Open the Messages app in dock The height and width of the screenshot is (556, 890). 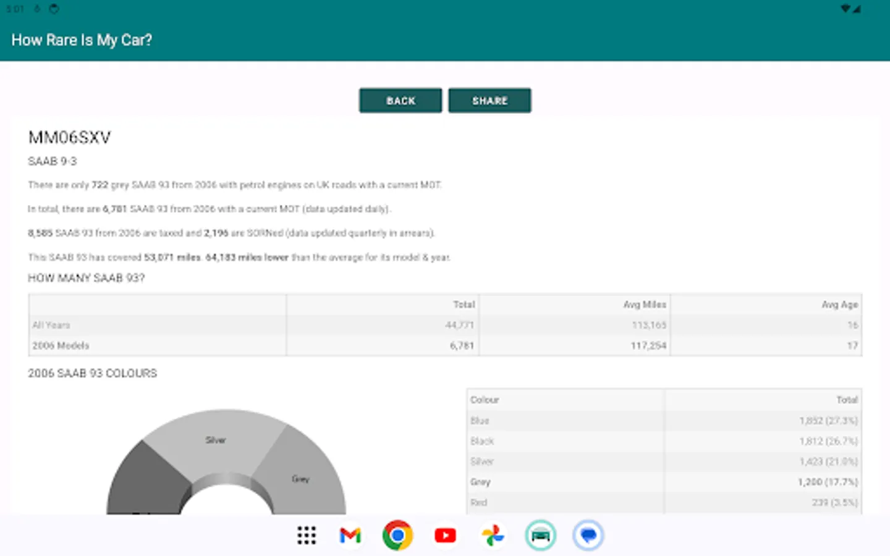[588, 535]
